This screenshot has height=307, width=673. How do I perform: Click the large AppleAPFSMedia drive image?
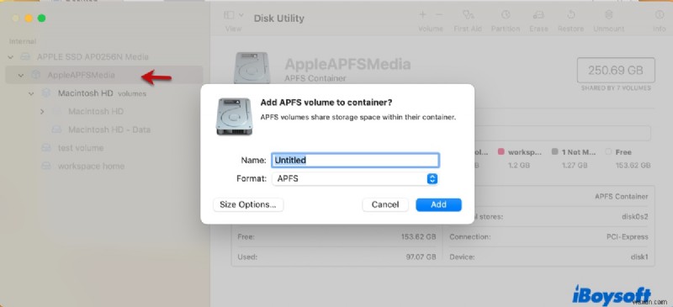pos(252,68)
